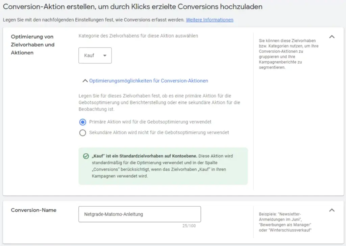Click "Optimierungsmöglichkeiten für Conversion-Aktionen" link text
Viewport: 346px width, 246px height.
(x=148, y=81)
